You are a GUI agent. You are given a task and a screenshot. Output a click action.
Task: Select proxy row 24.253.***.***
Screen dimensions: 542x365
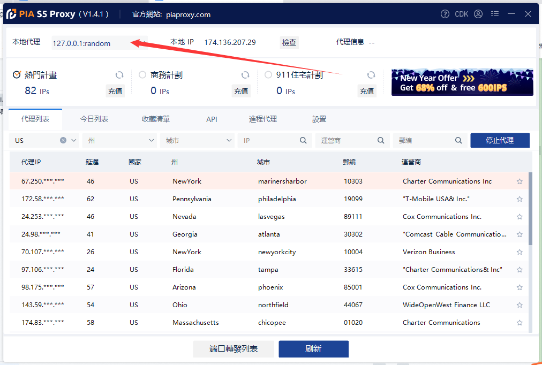point(269,217)
